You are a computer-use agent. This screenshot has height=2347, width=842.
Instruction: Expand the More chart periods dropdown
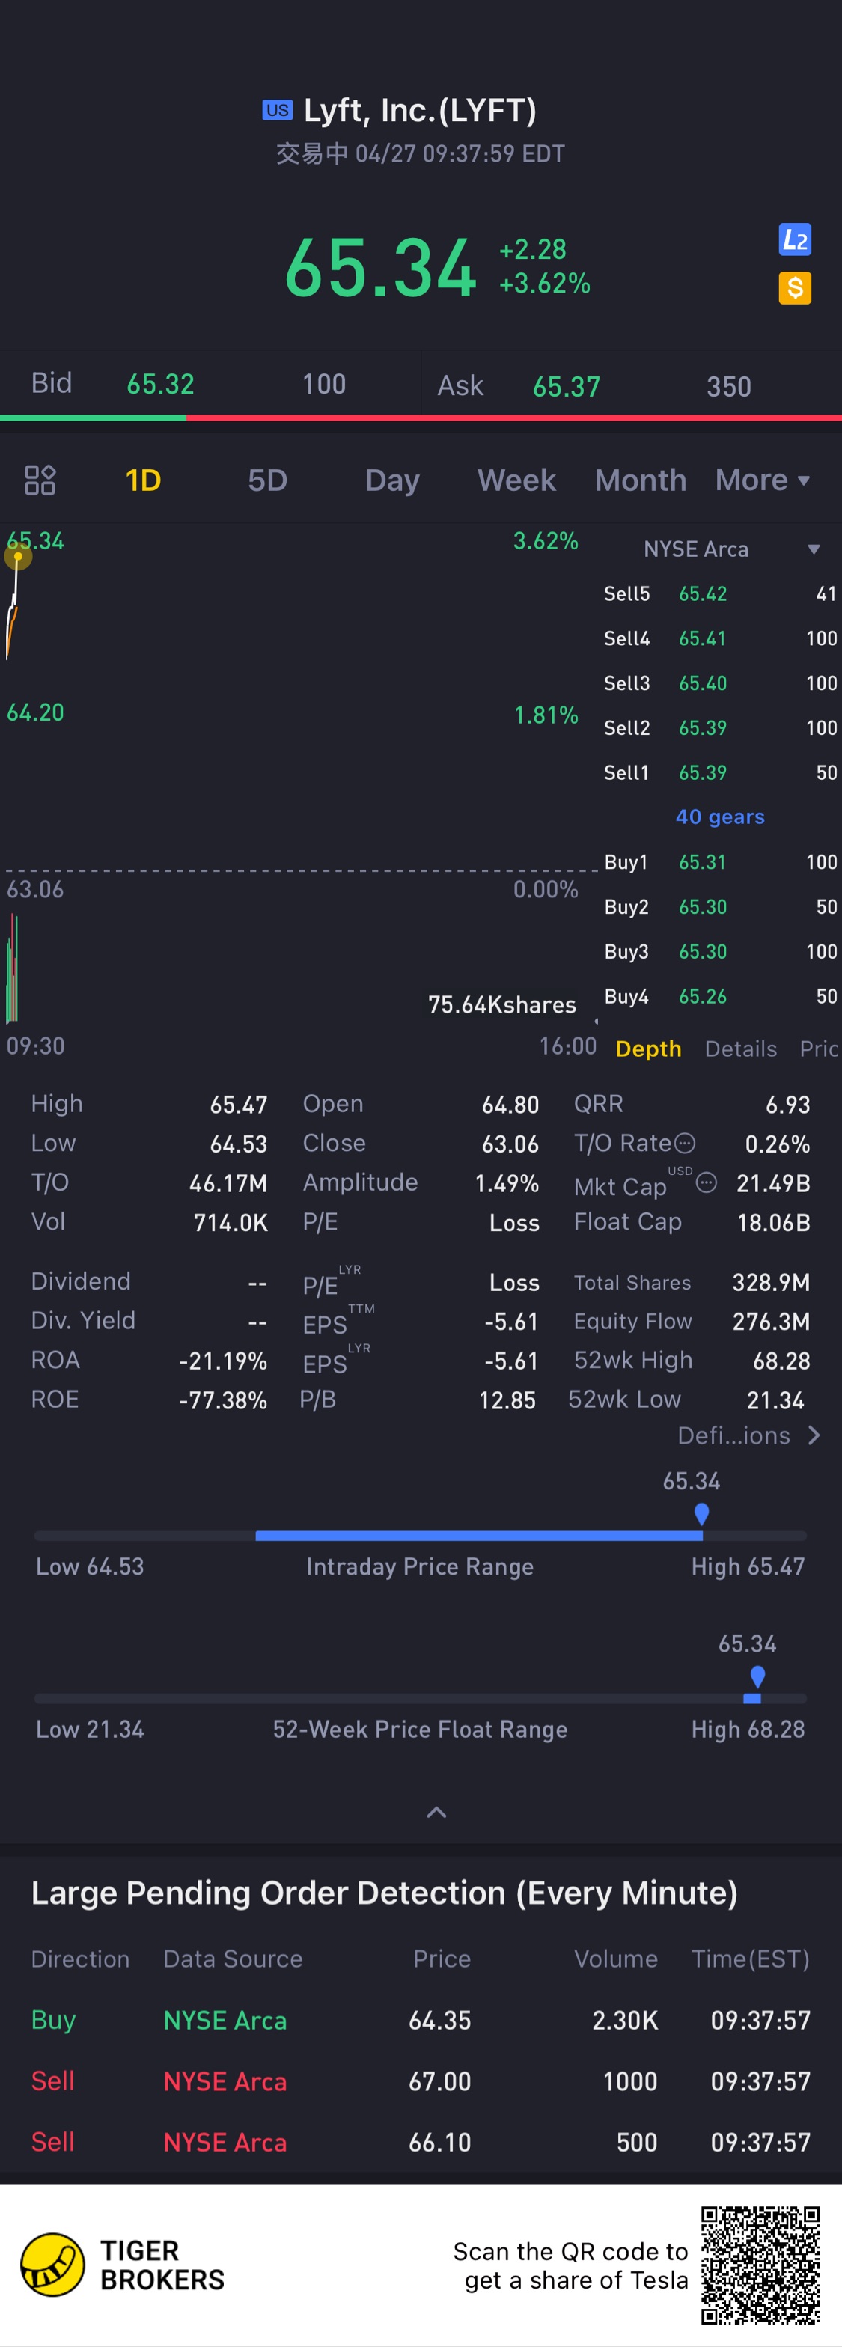tap(762, 480)
